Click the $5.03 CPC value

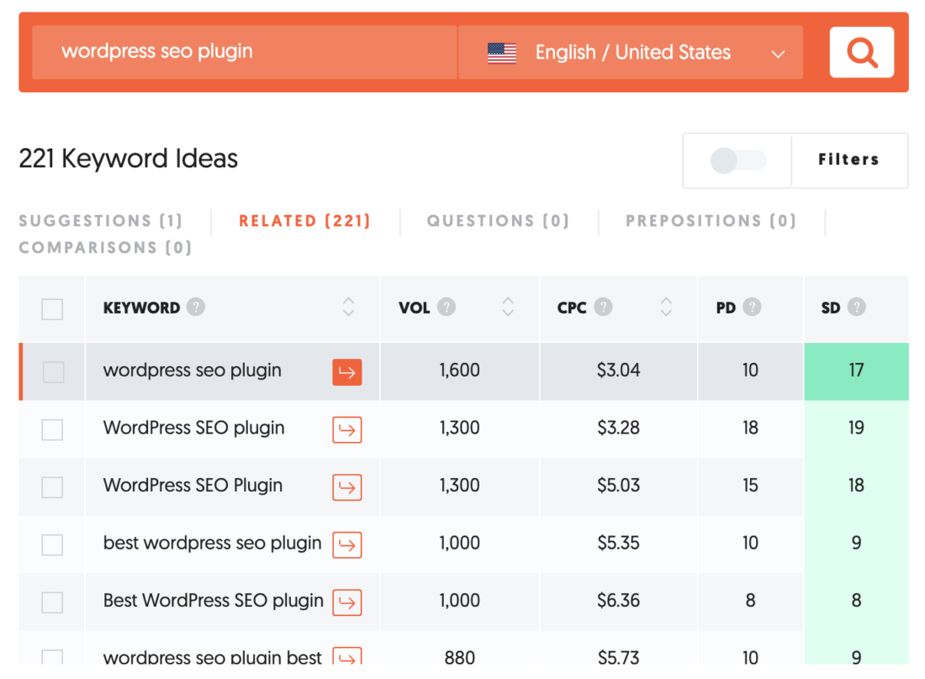coord(618,486)
